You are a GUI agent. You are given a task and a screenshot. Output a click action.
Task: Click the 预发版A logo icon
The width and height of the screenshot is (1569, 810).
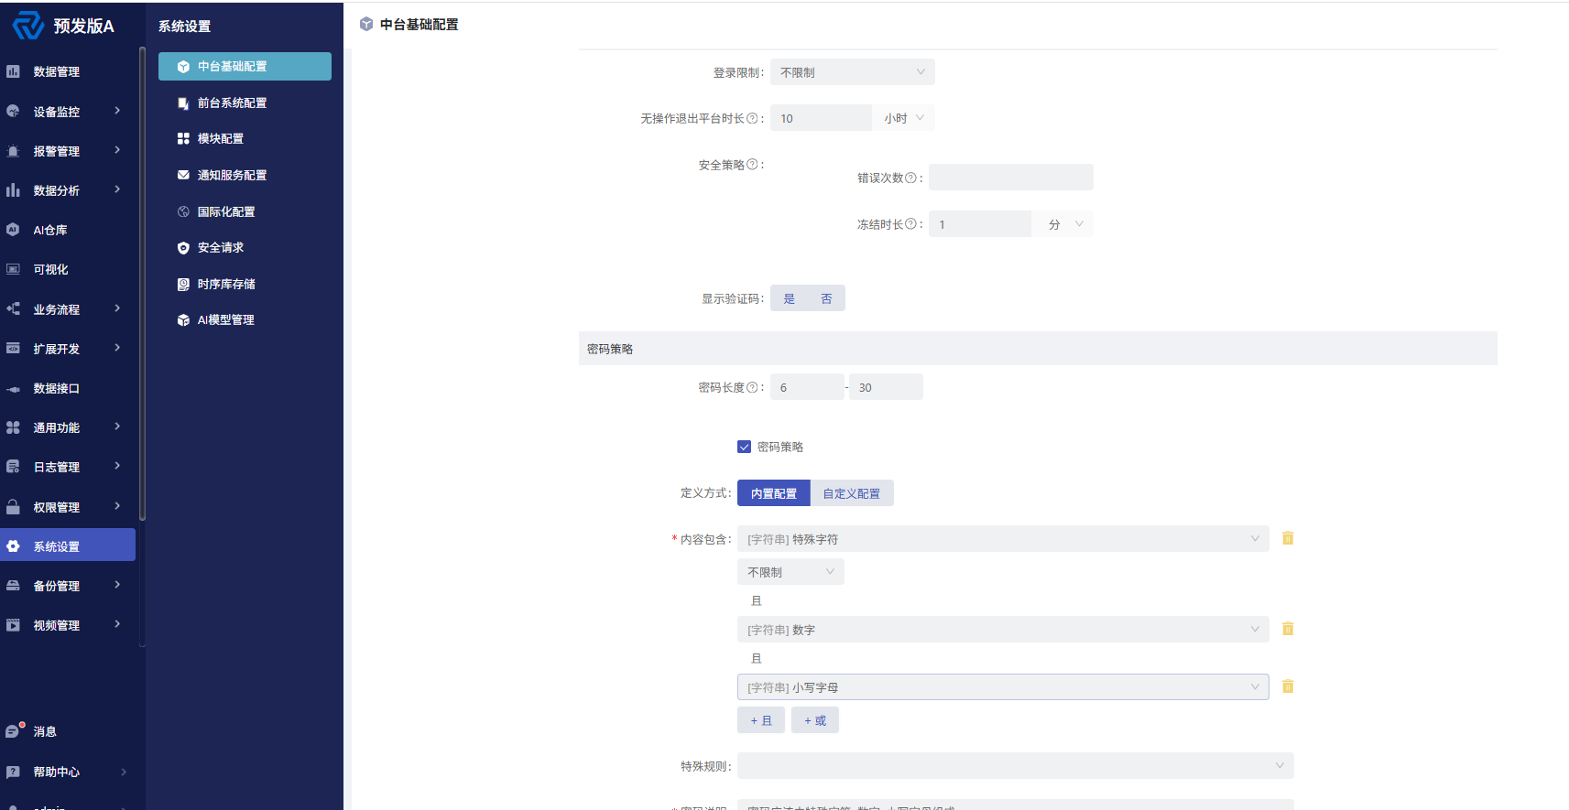pos(27,25)
